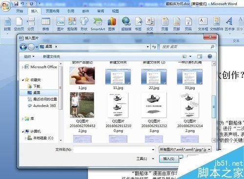Click the 新建文件夹 button
Image resolution: width=244 pixels, height=179 pixels.
[51, 56]
